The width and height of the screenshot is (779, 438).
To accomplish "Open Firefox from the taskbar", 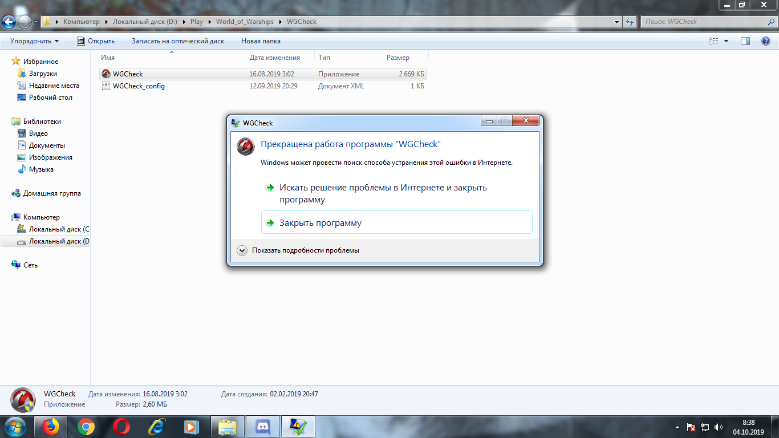I will point(51,427).
